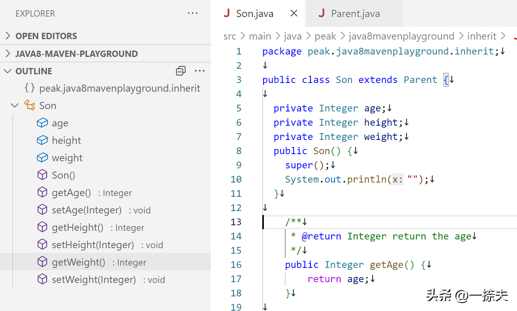This screenshot has height=311, width=517.
Task: Open the inherit breadcrumb in the editor
Action: pyautogui.click(x=482, y=36)
